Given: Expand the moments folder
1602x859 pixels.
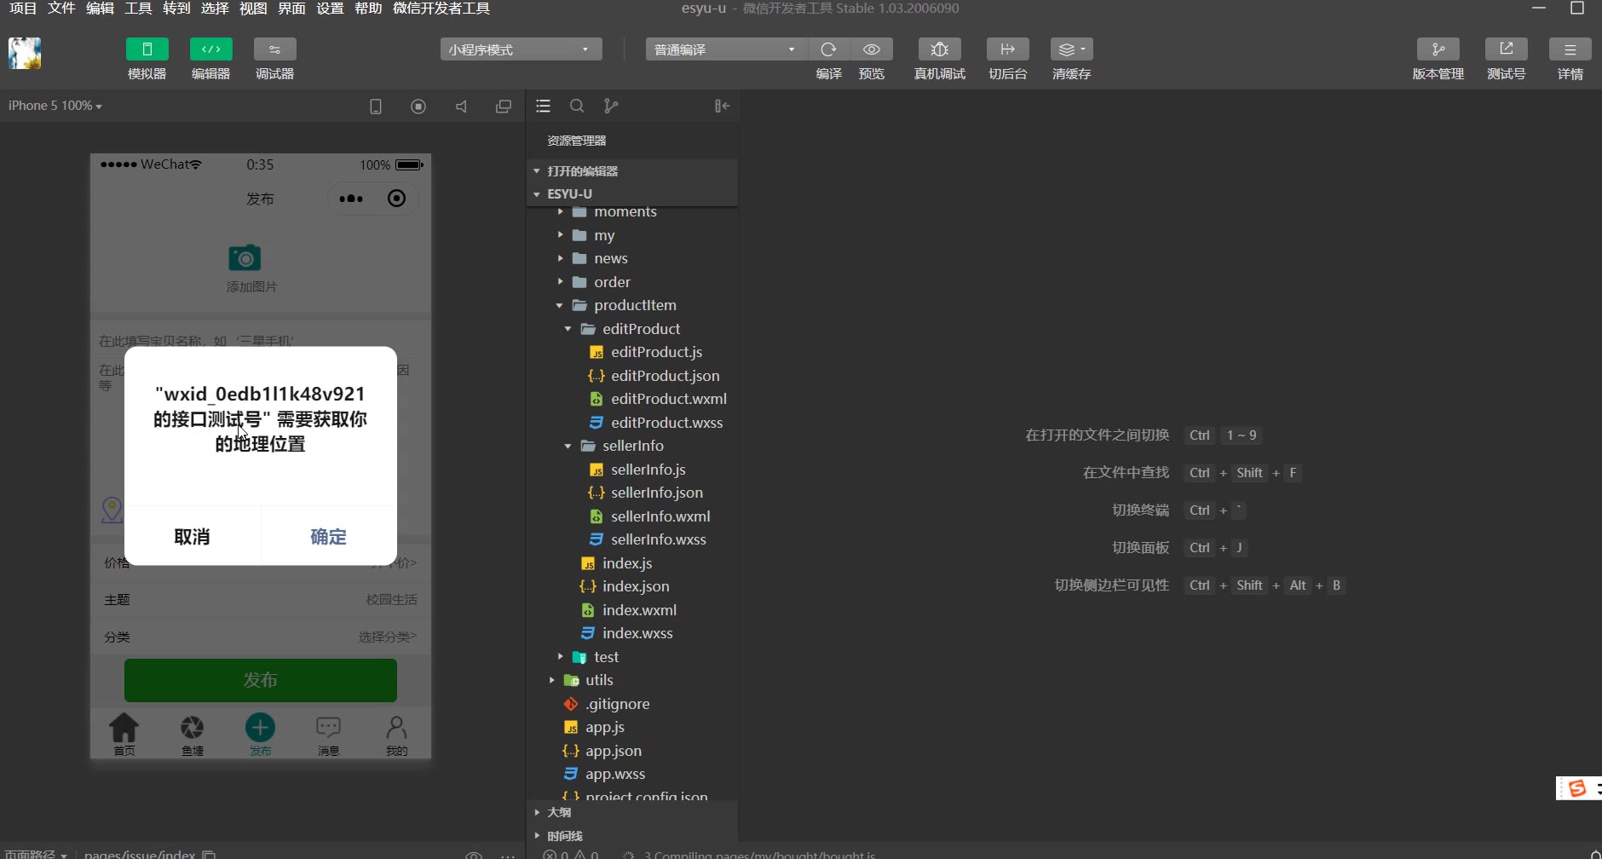Looking at the screenshot, I should click(631, 211).
